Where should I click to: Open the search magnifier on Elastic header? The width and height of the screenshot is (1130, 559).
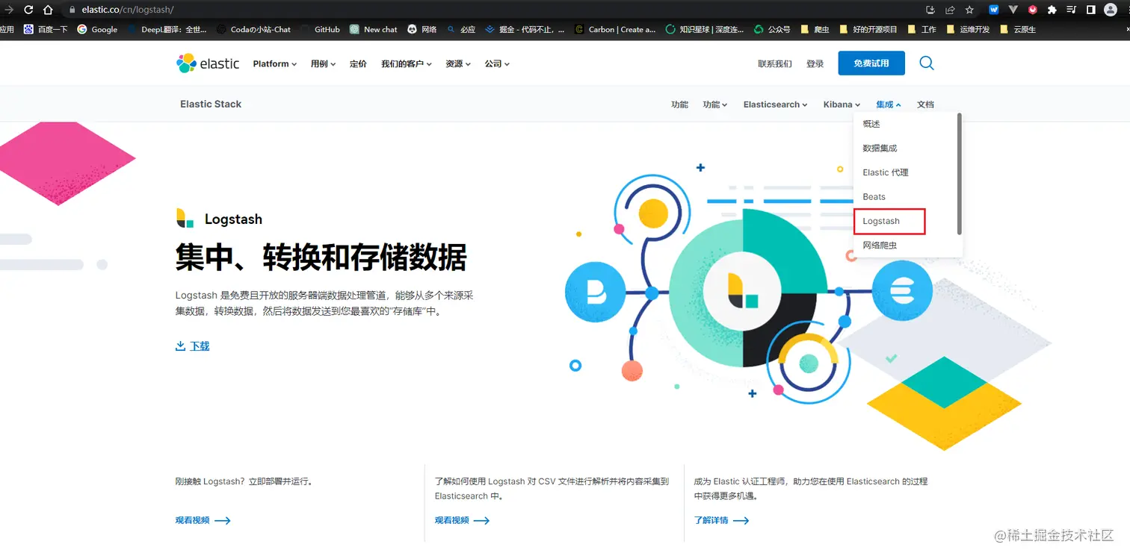(927, 63)
